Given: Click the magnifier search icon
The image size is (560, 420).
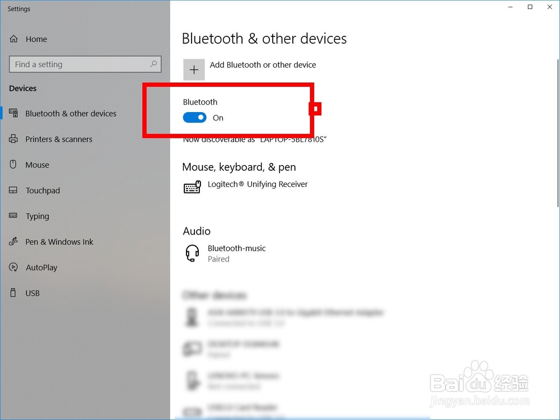Looking at the screenshot, I should tap(153, 64).
